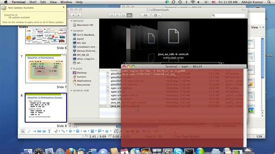Viewport: 275px width, 154px height.
Task: Open kumara home folder in sidebar
Action: tap(79, 77)
